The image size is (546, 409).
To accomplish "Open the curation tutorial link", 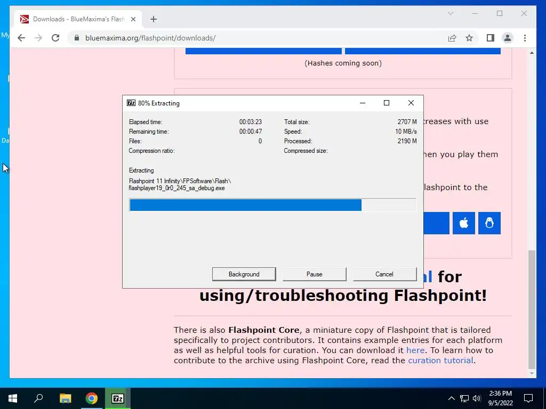I will (440, 361).
